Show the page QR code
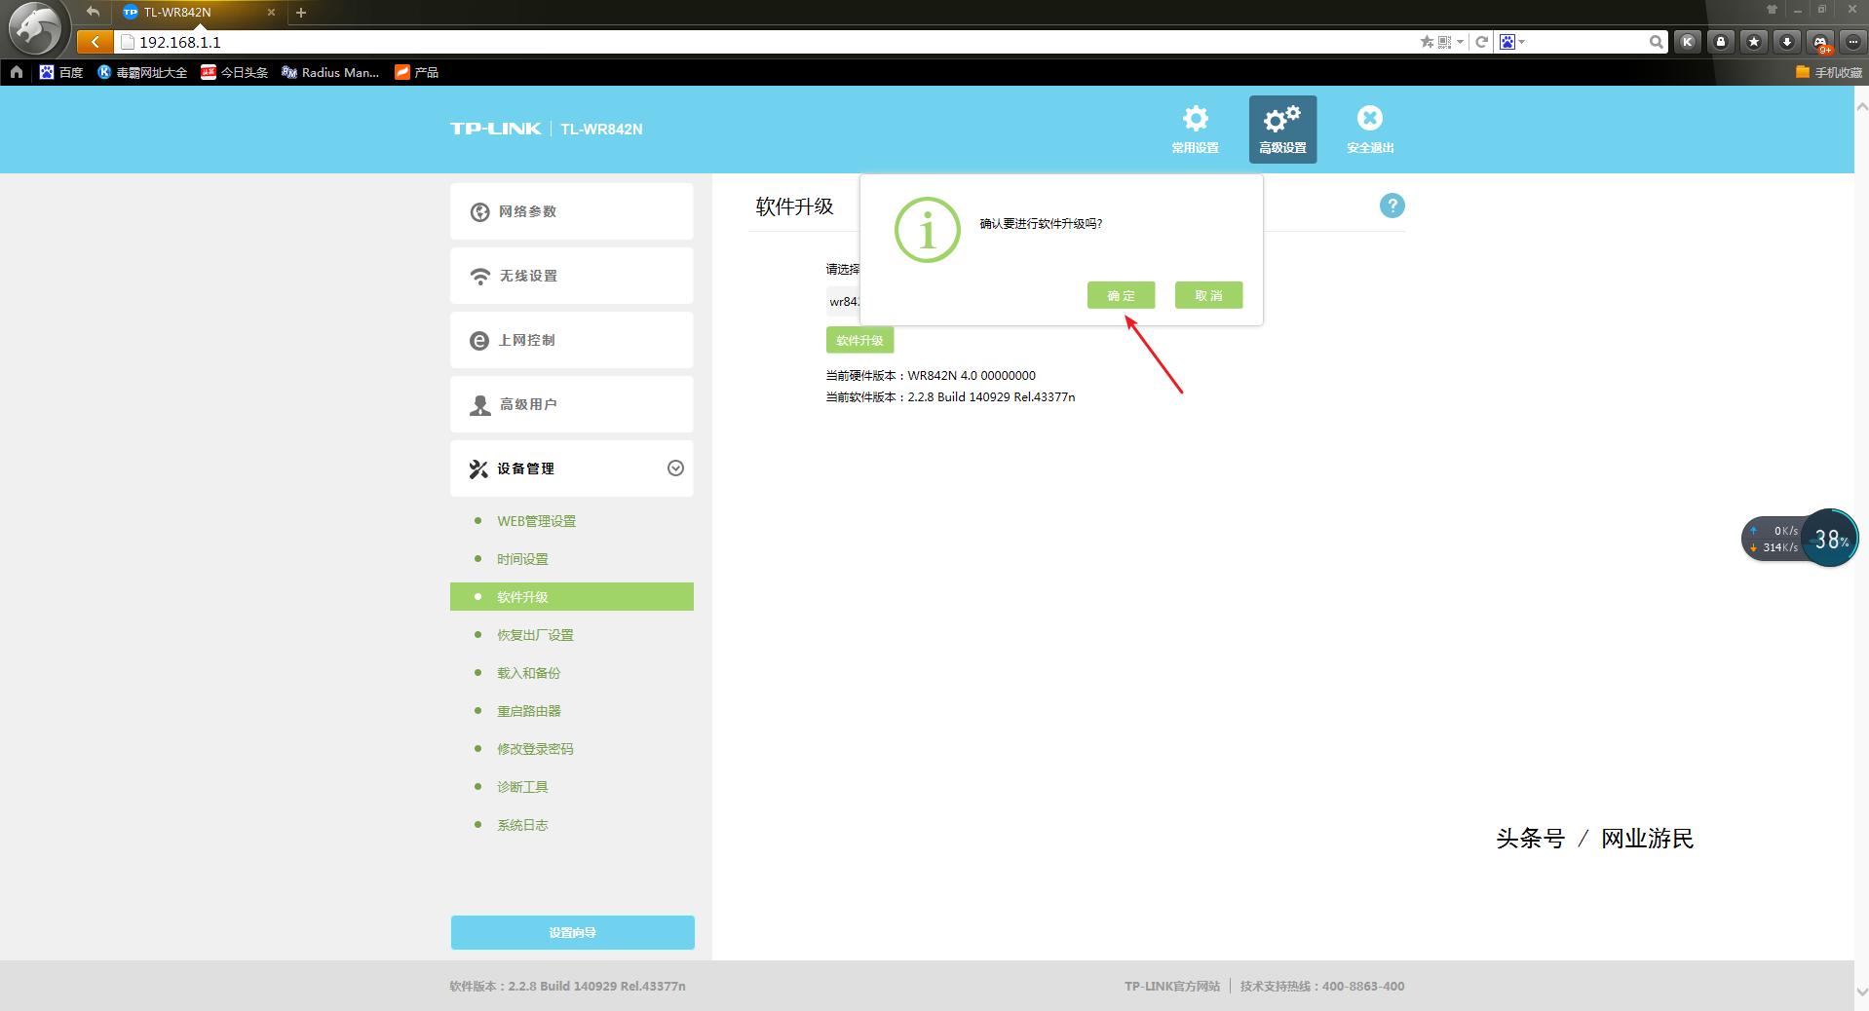This screenshot has height=1011, width=1869. pos(1444,42)
